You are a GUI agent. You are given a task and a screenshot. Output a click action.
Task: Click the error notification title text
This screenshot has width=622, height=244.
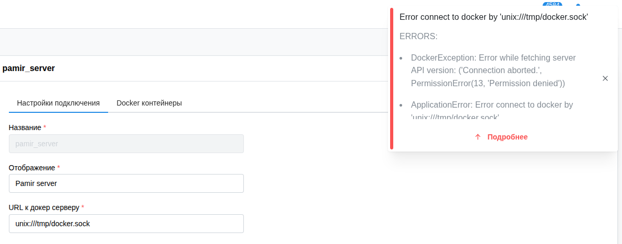click(494, 17)
